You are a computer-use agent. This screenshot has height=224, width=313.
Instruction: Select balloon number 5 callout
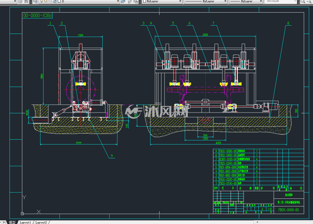[173, 23]
